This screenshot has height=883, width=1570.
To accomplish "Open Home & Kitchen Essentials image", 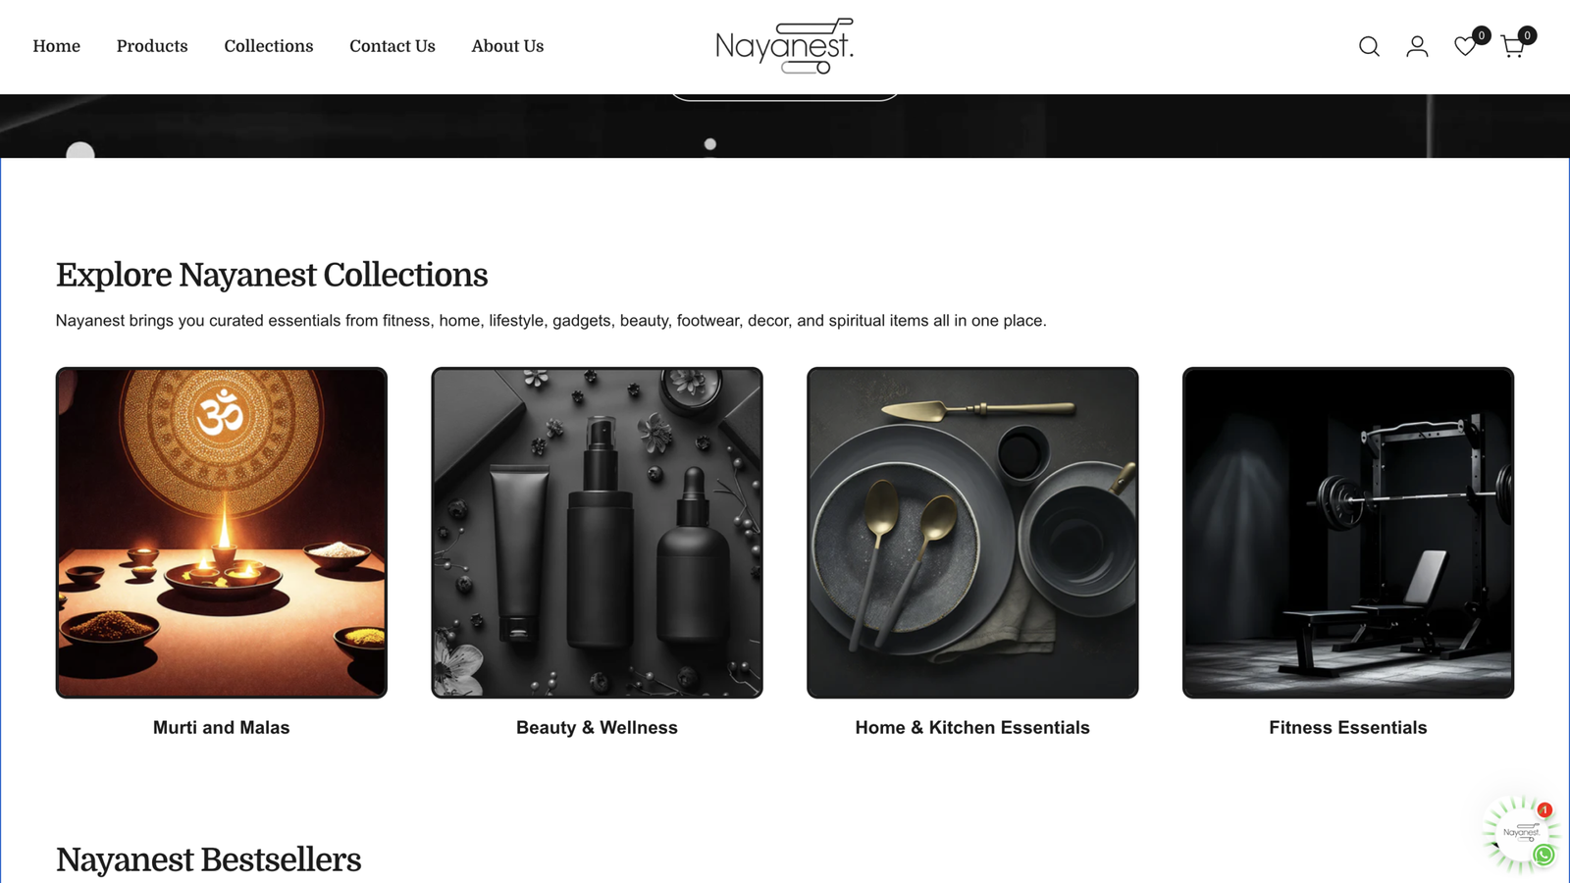I will pos(972,533).
